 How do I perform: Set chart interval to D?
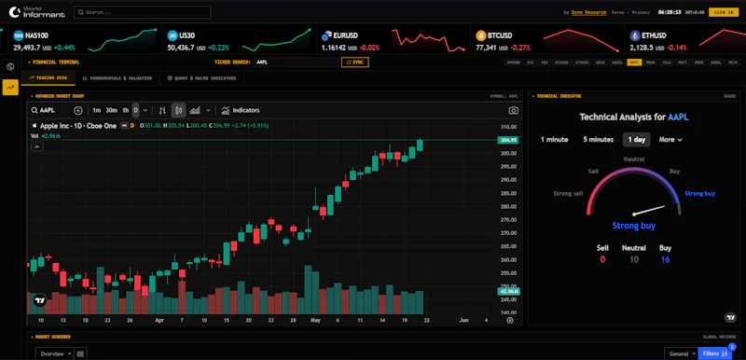135,110
